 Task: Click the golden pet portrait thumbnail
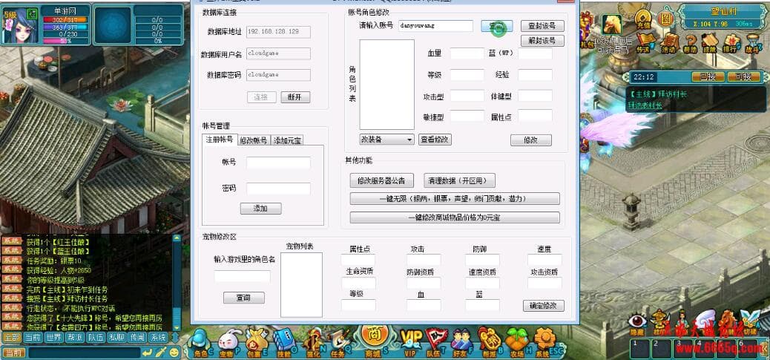click(x=612, y=24)
